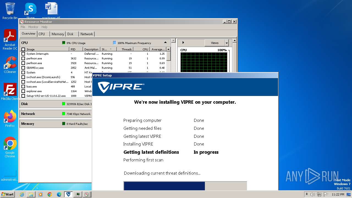
Task: Click the clock showing 11:22 PM
Action: (338, 194)
